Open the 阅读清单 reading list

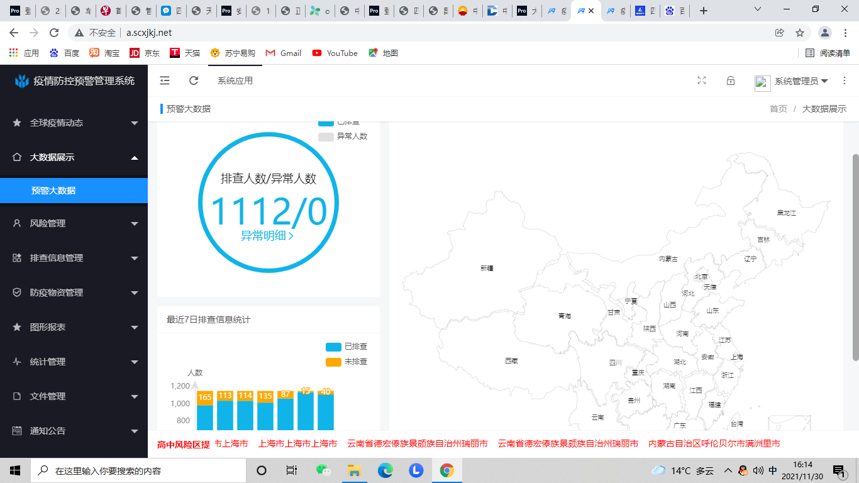[x=828, y=53]
